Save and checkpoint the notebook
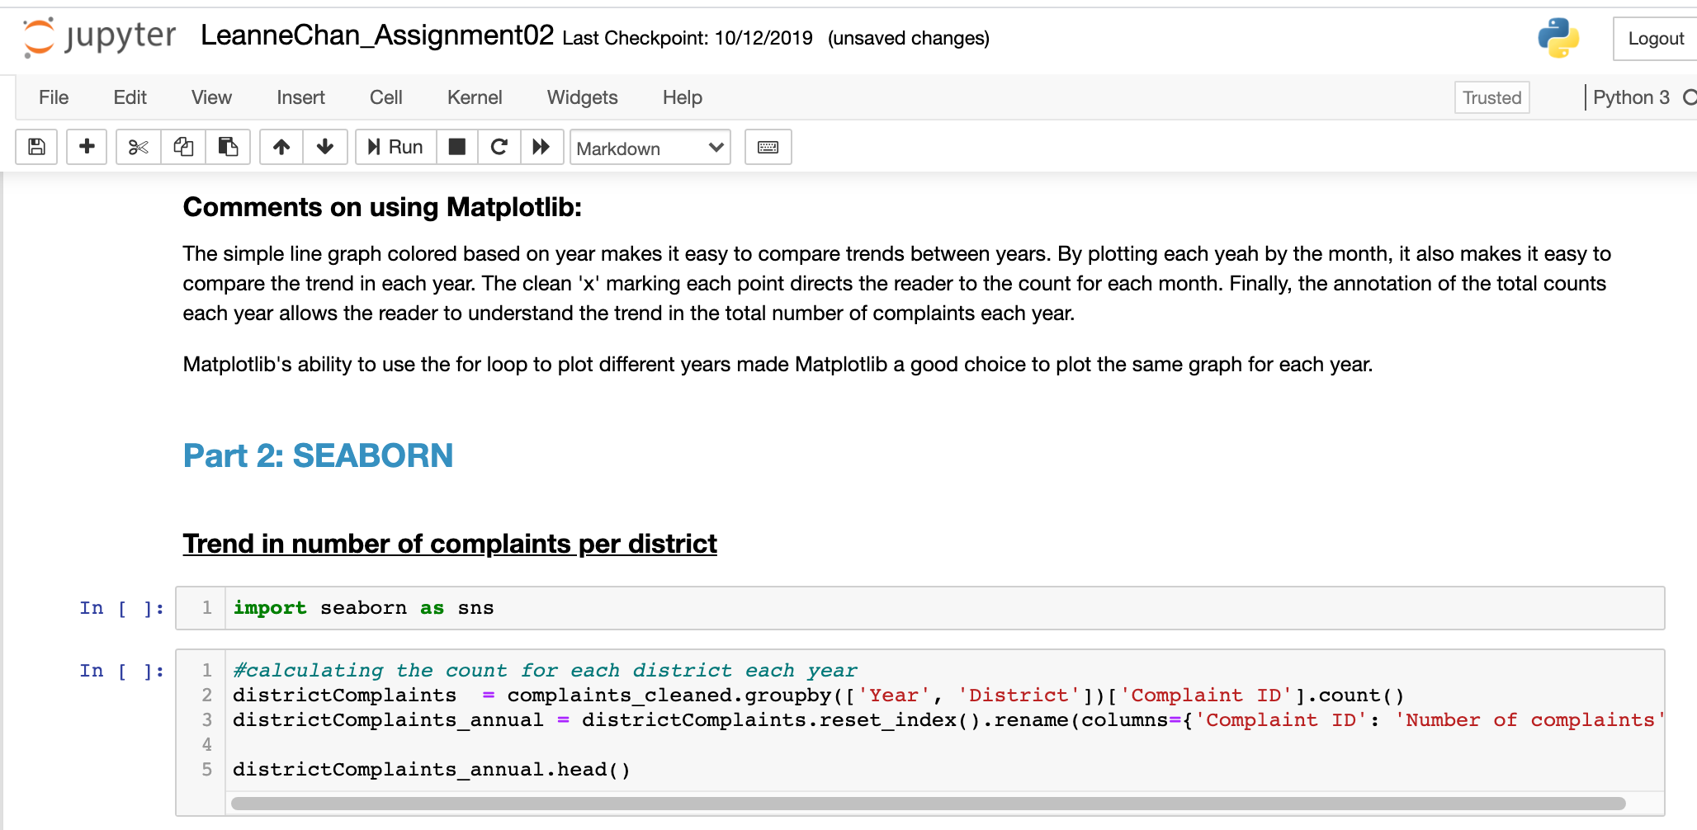Viewport: 1697px width, 830px height. (36, 147)
